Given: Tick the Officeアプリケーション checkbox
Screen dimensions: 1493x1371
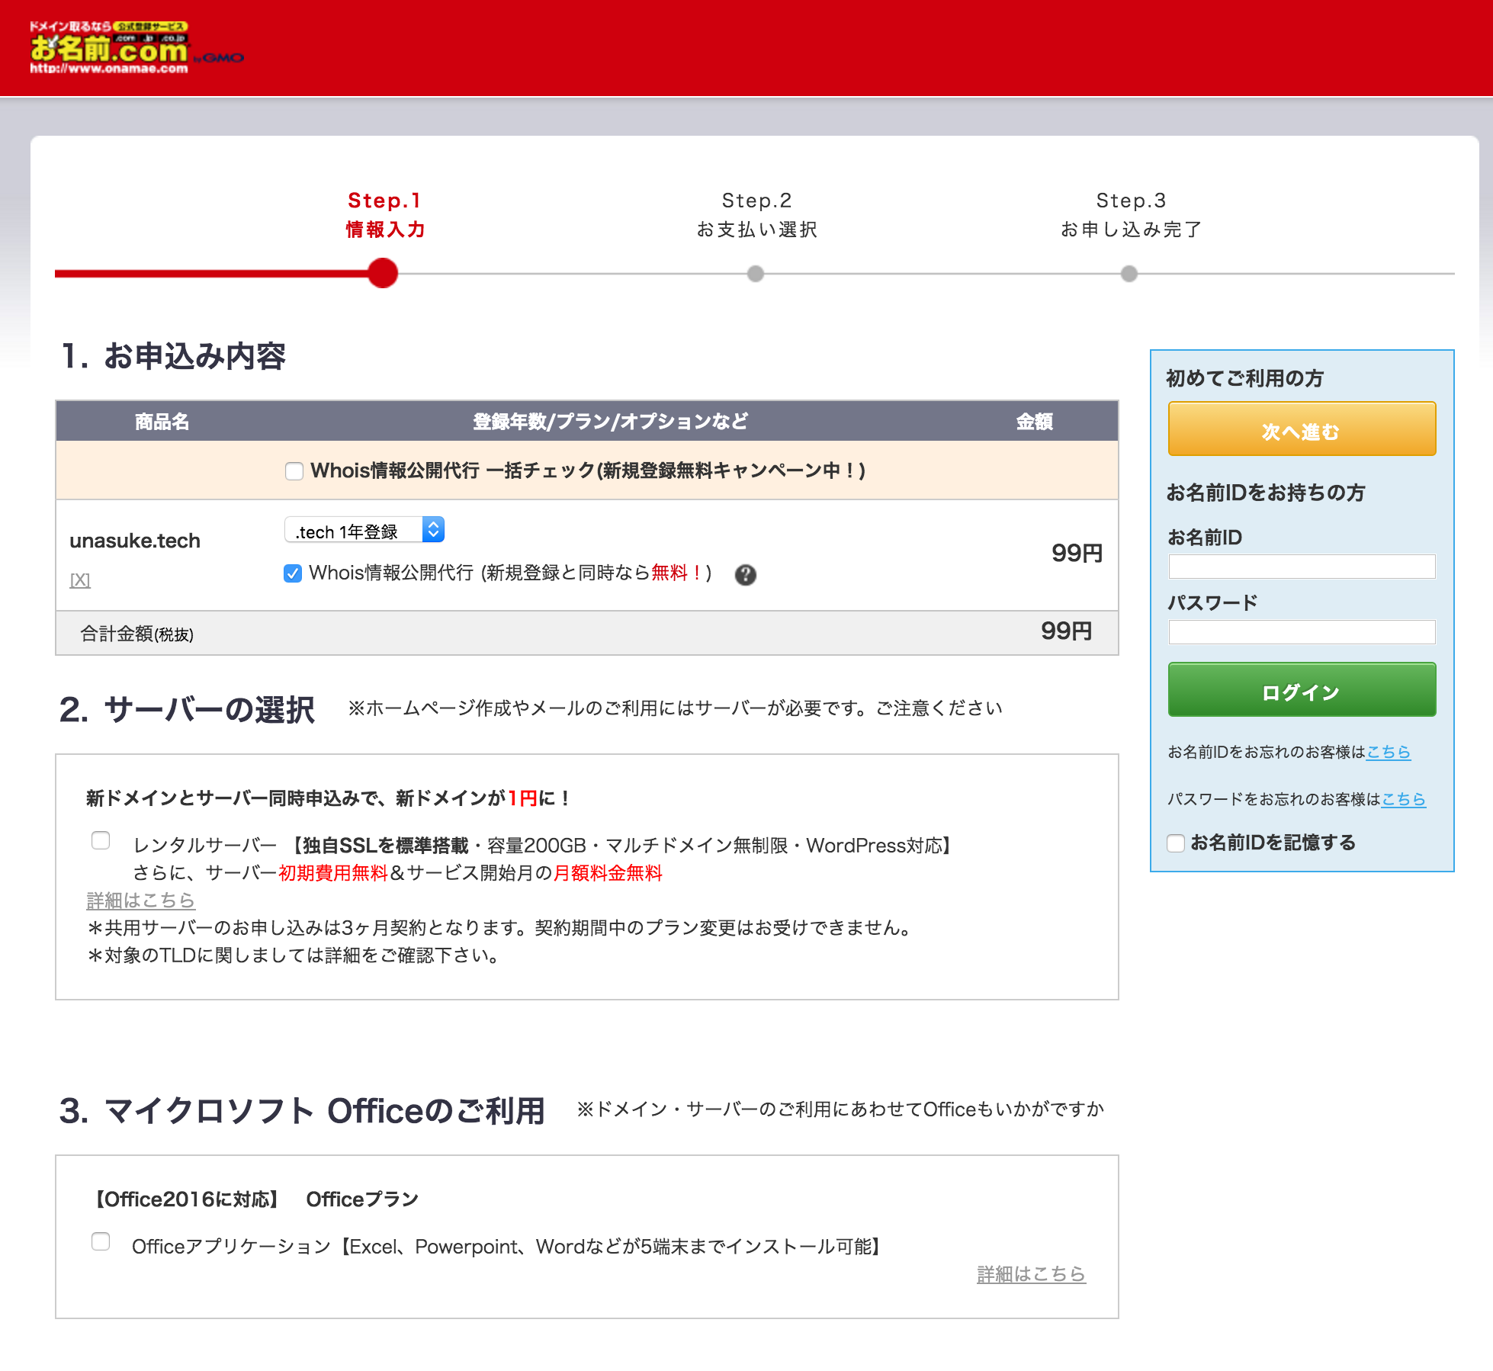Looking at the screenshot, I should pyautogui.click(x=101, y=1241).
